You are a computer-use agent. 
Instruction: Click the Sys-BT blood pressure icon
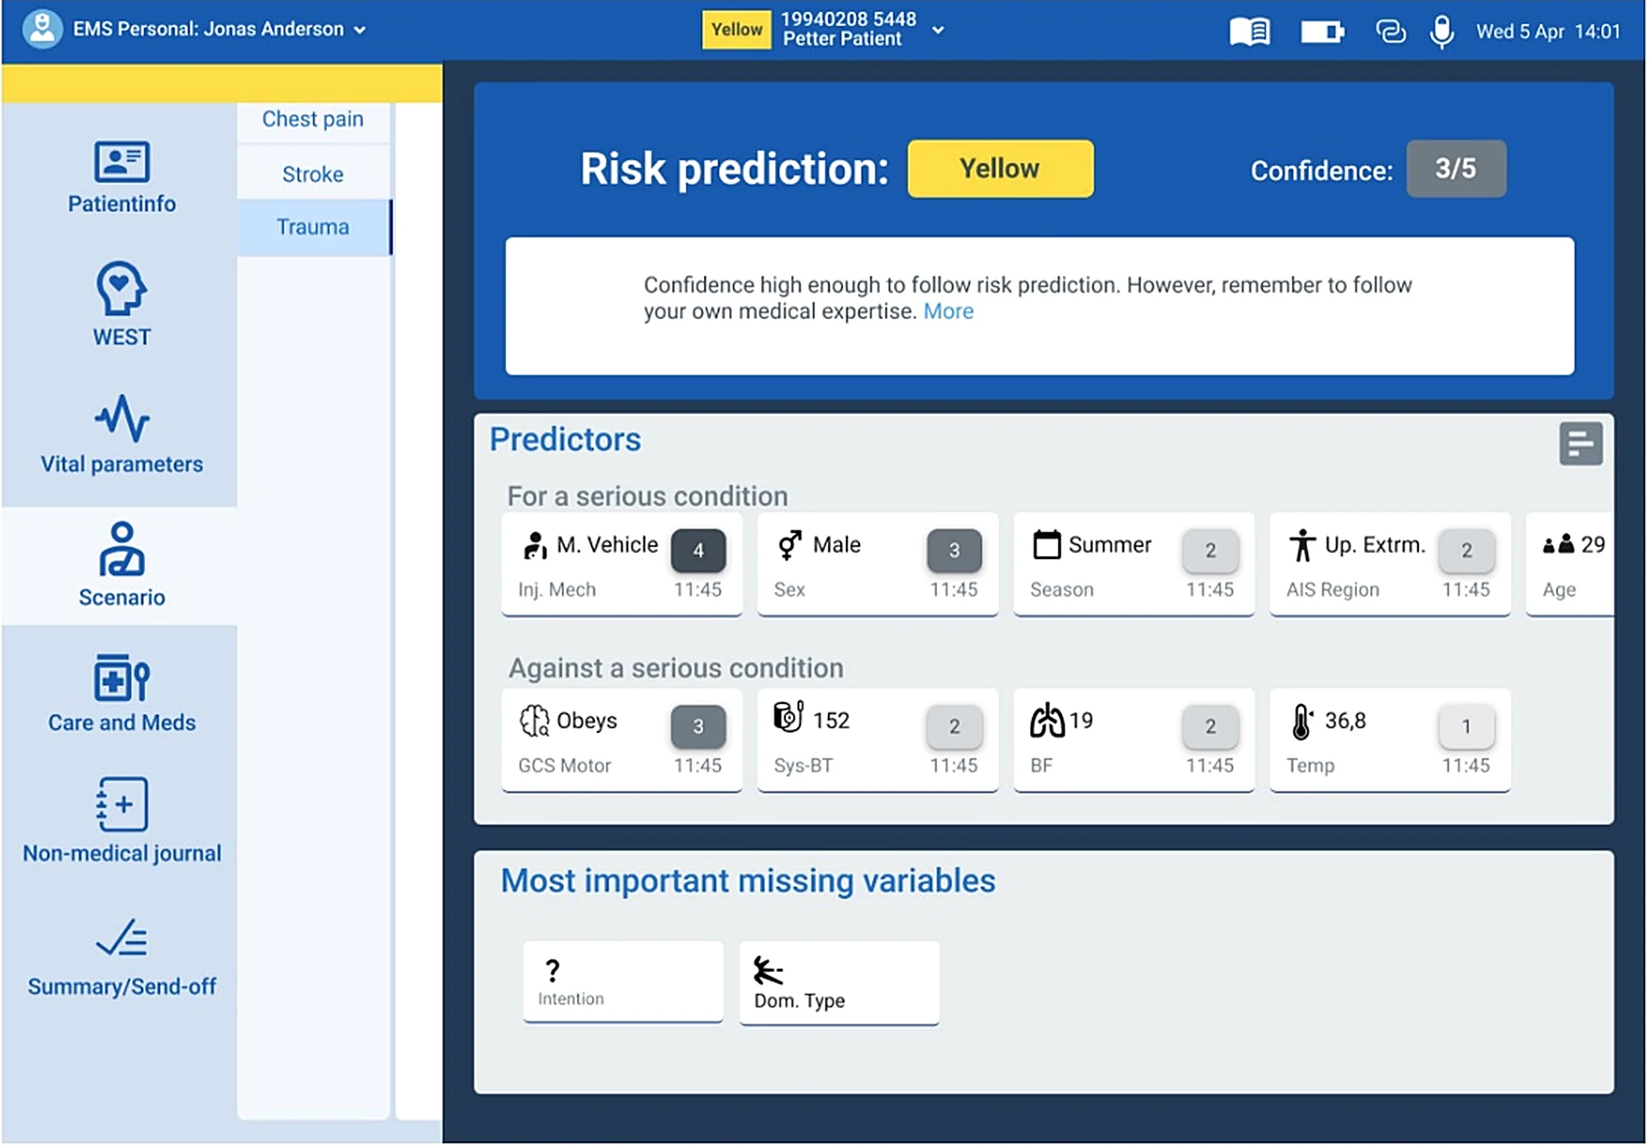tap(788, 717)
